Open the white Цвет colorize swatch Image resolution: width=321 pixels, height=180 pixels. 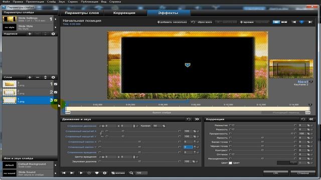click(x=230, y=163)
